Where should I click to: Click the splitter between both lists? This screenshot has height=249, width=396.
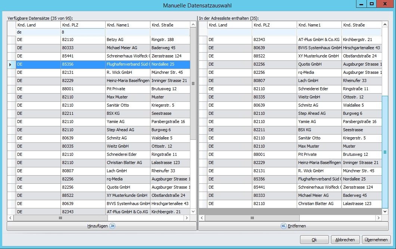pyautogui.click(x=197, y=123)
